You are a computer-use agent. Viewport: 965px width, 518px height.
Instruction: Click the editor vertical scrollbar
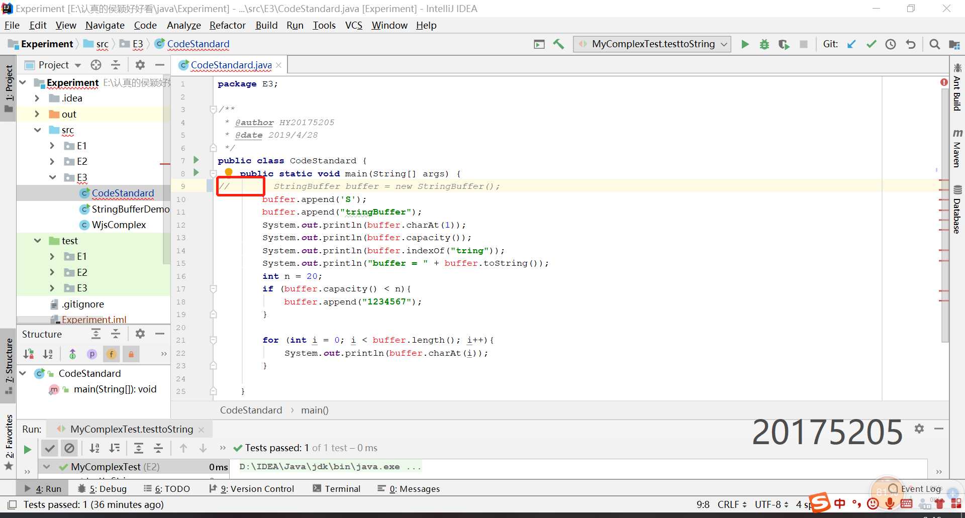(945, 216)
